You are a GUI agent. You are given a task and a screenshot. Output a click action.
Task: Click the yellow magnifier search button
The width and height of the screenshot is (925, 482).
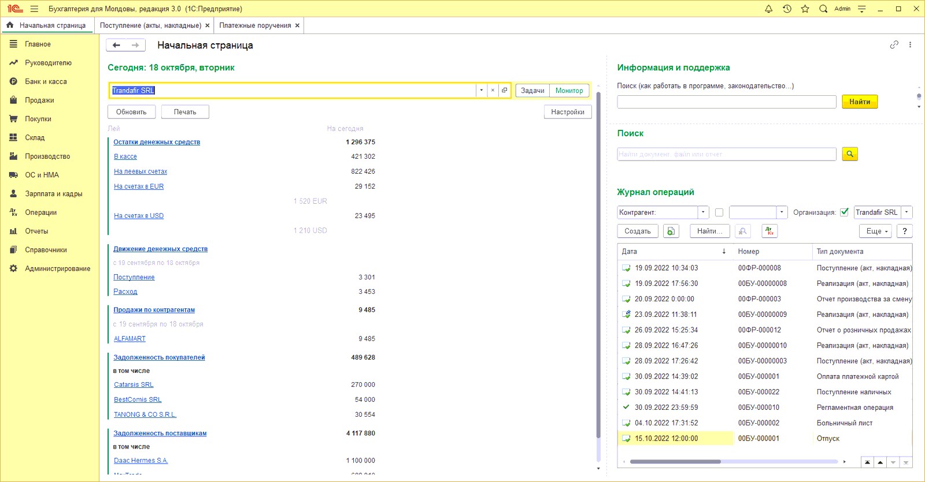(x=850, y=154)
